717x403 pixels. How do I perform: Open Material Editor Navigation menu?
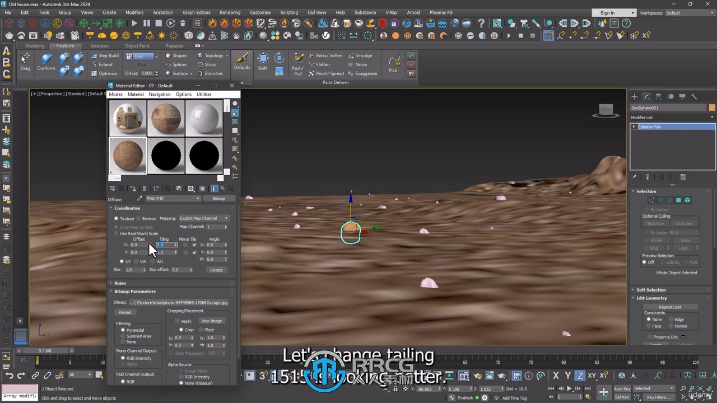coord(160,94)
